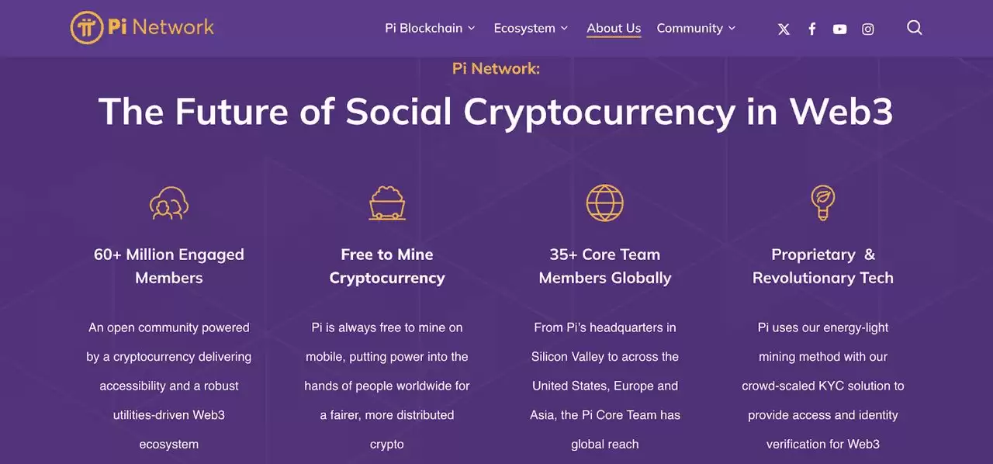Open the Pi Blockchain navigation item

[424, 28]
